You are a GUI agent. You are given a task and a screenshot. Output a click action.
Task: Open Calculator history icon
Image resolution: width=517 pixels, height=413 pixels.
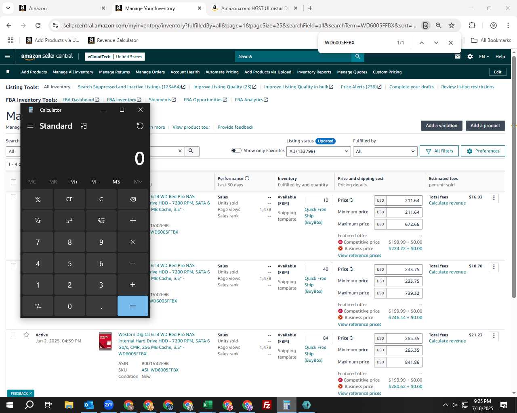(x=140, y=126)
